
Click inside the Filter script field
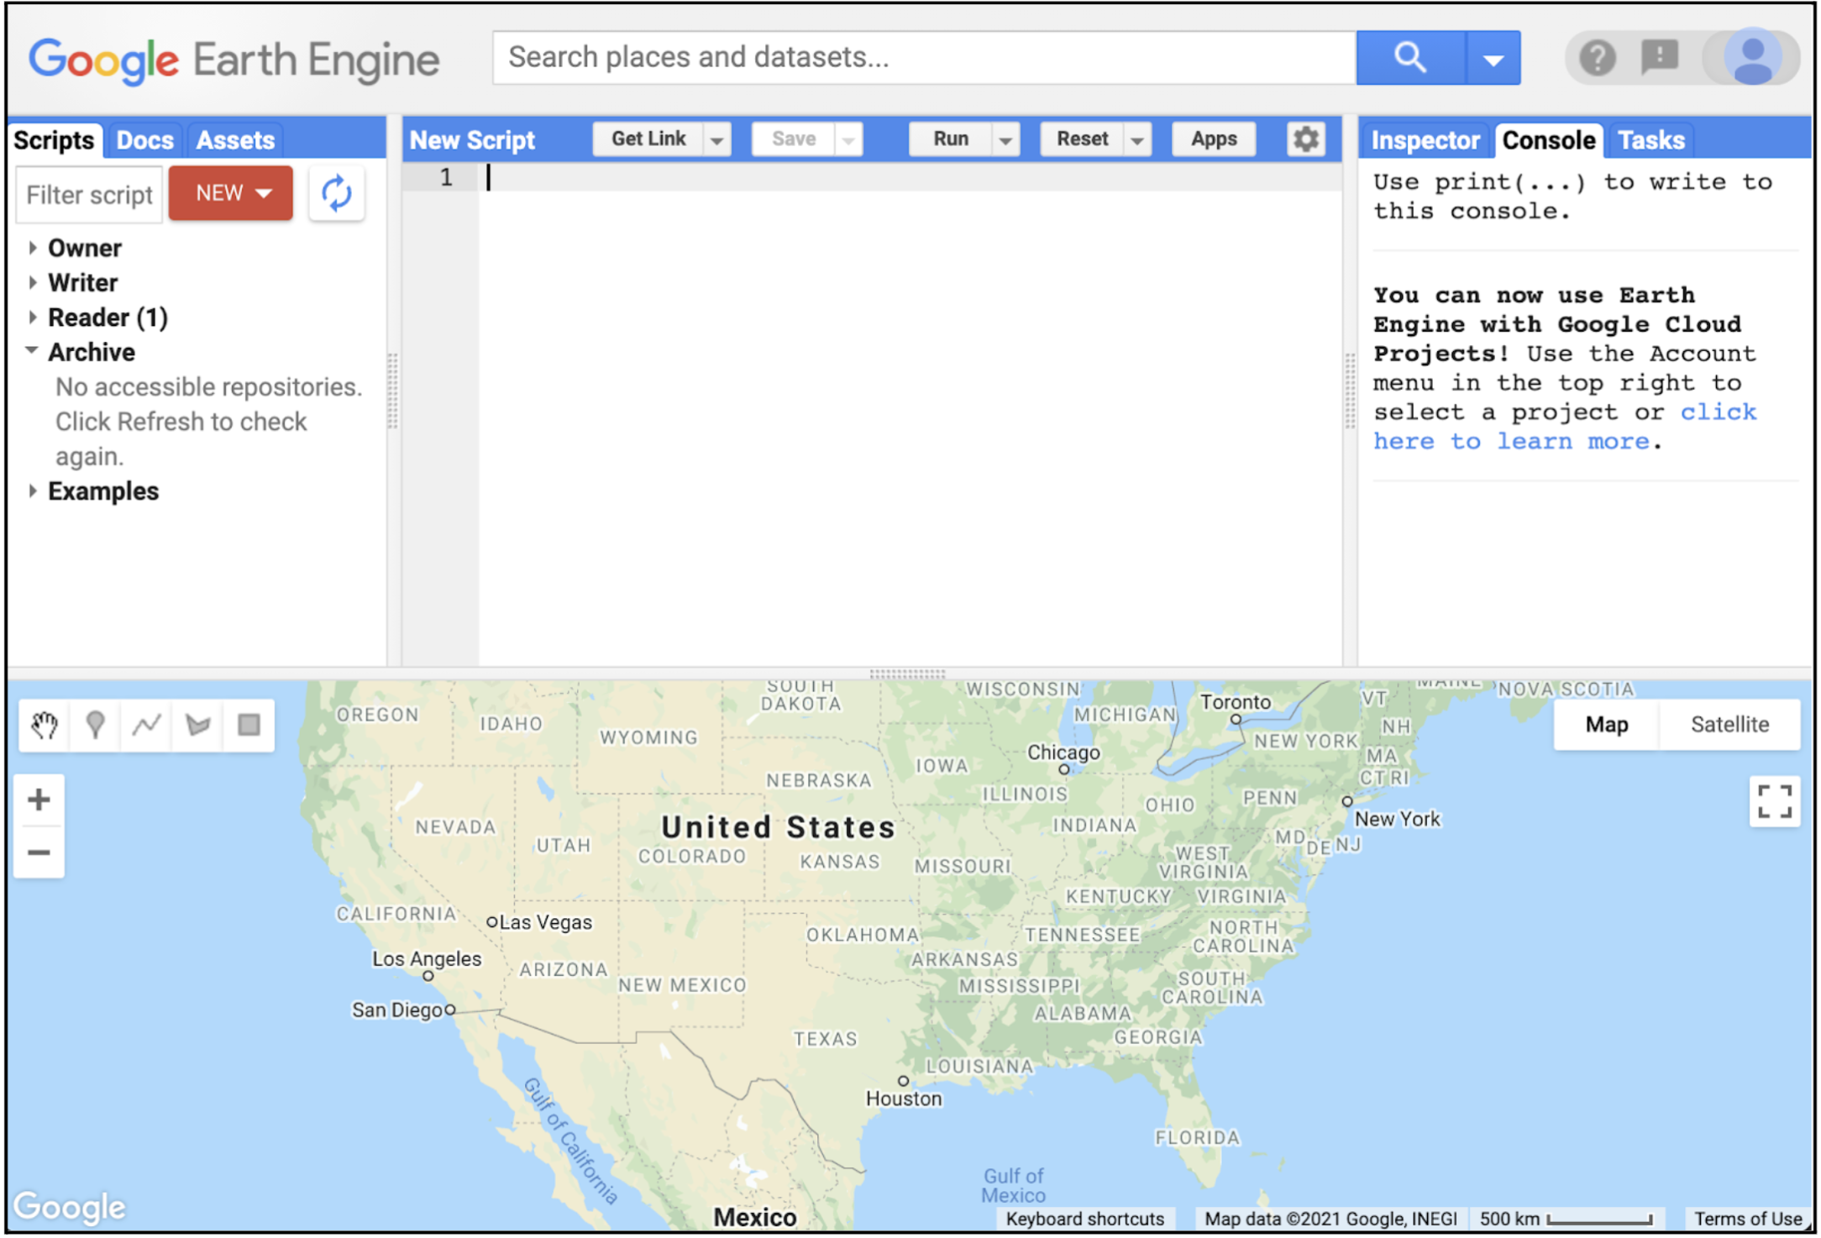[88, 194]
